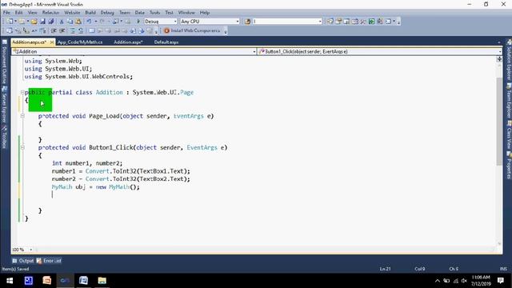
Task: Collapse the Page_Load method outline
Action: click(x=22, y=116)
